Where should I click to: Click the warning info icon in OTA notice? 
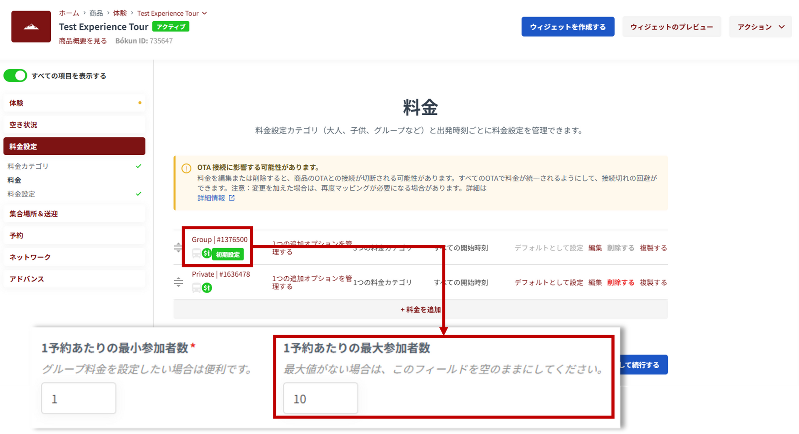tap(186, 169)
